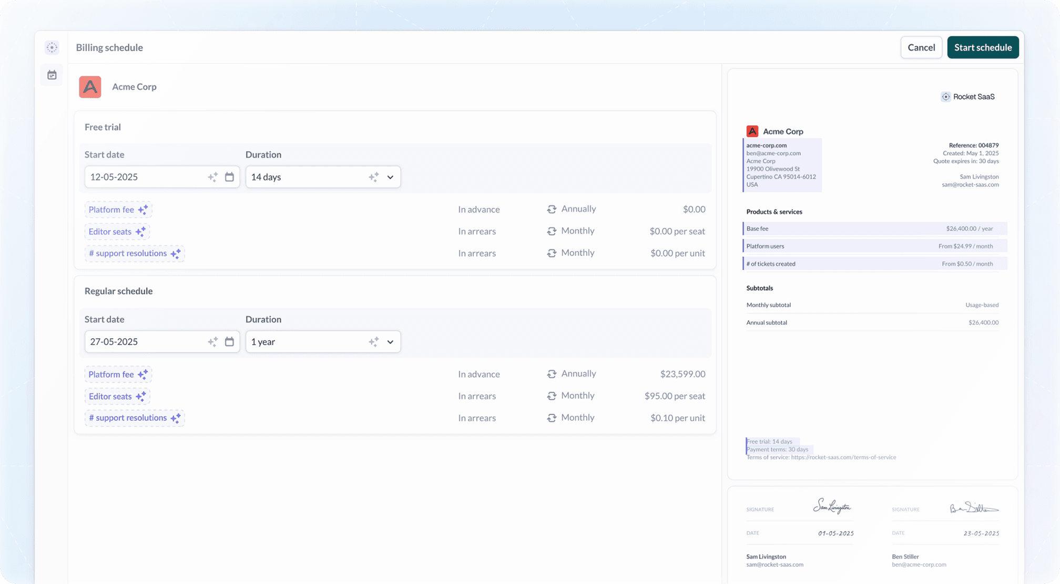Click the app logo icon in sidebar
1060x584 pixels.
click(x=52, y=47)
